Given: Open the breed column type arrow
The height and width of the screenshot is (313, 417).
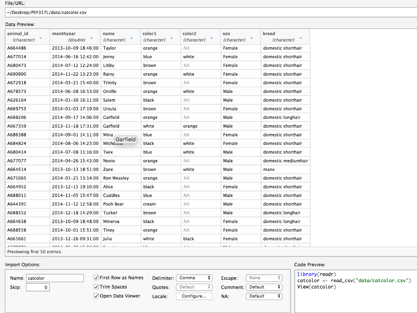Looking at the screenshot, I should 301,39.
